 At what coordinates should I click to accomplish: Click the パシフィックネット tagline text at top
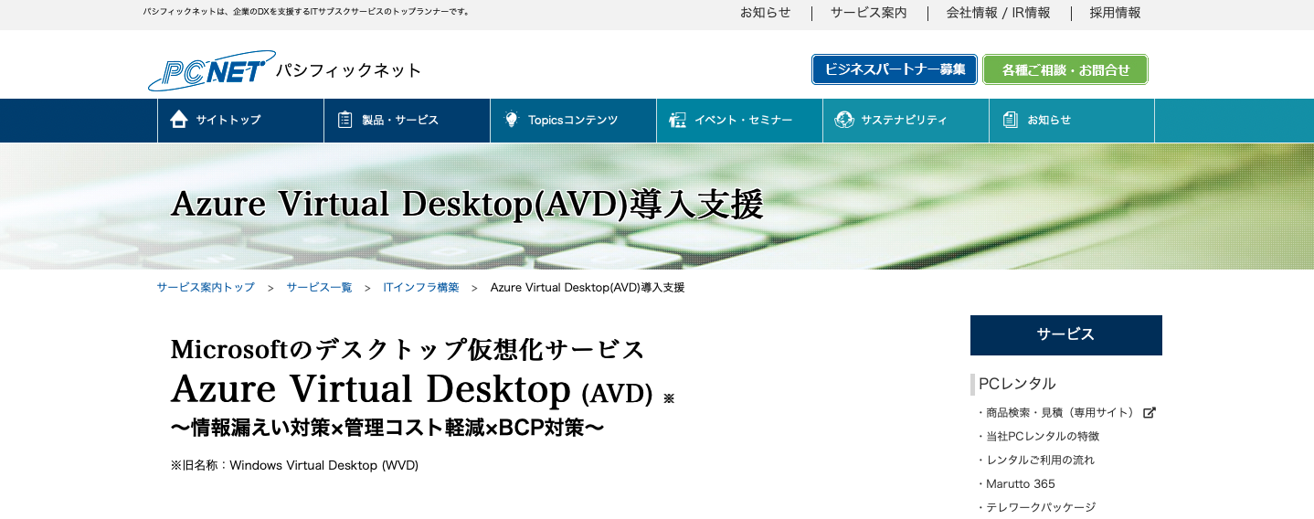click(x=307, y=12)
